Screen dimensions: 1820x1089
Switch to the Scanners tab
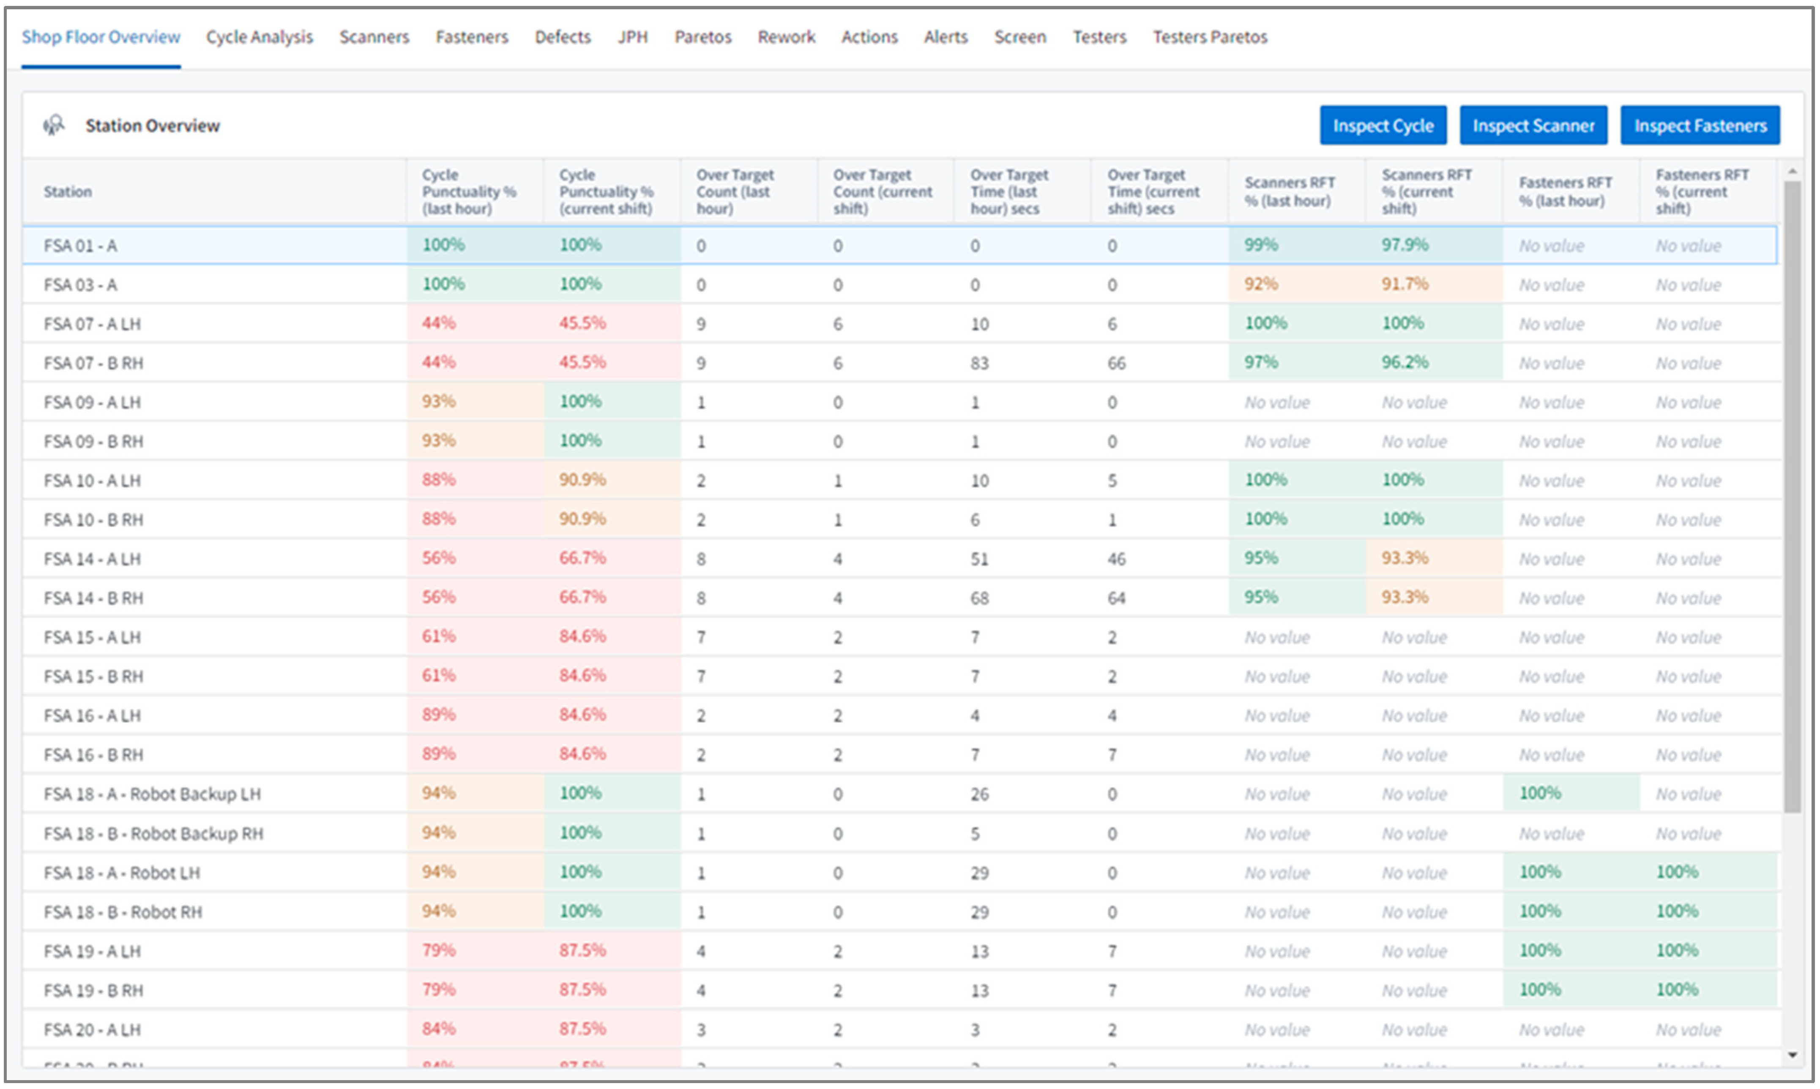point(374,37)
